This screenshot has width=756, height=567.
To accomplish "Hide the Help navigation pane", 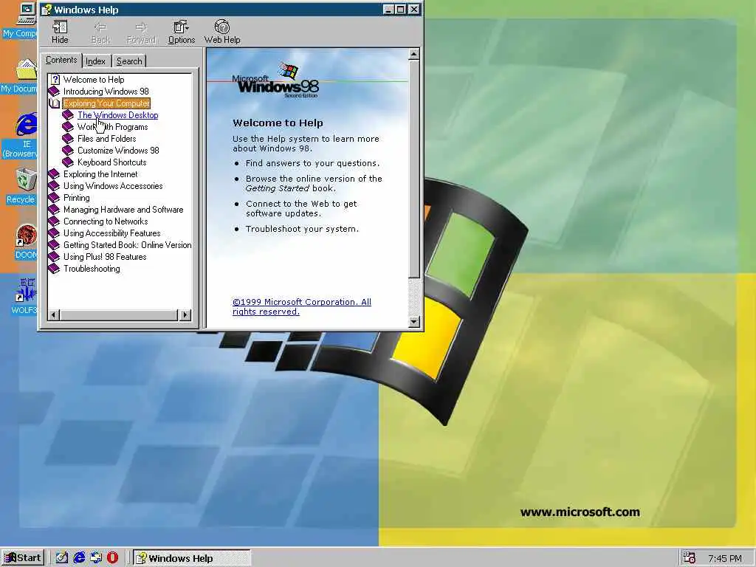I will click(x=60, y=32).
